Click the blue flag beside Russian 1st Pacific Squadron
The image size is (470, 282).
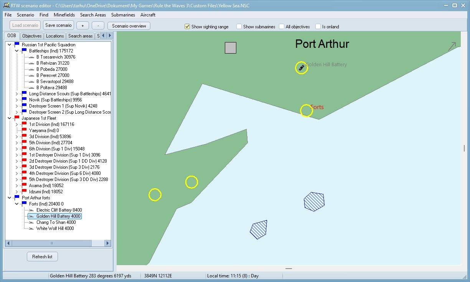click(17, 45)
